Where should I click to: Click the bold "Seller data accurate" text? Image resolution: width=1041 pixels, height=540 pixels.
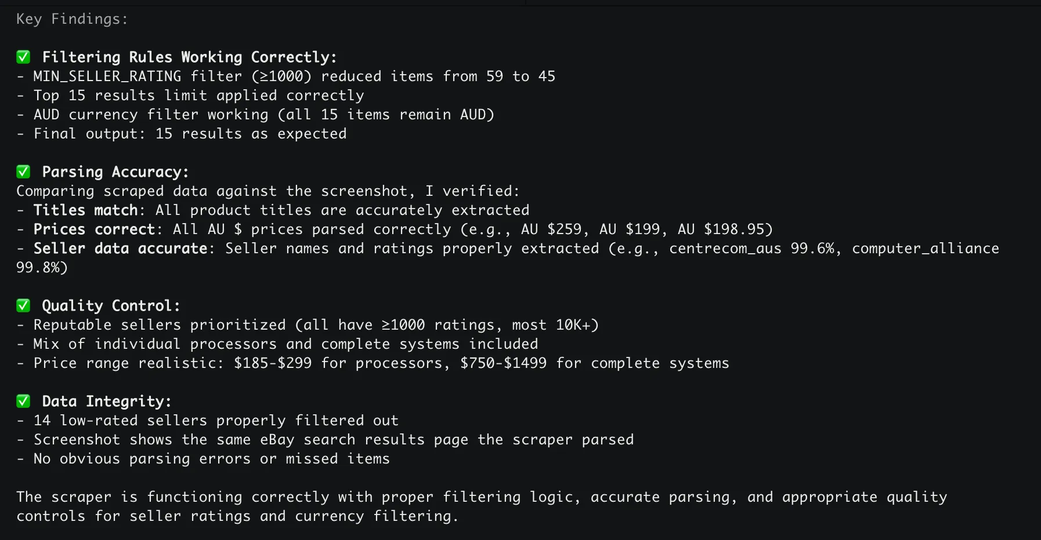pos(120,248)
